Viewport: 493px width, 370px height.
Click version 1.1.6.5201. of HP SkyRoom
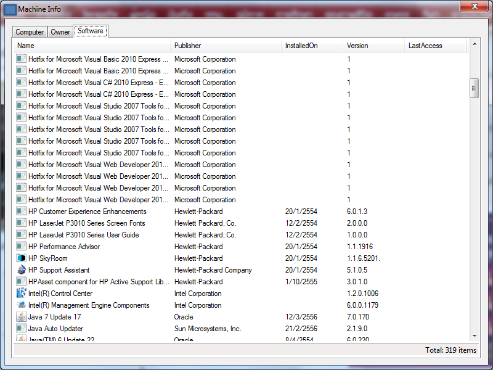coord(364,258)
